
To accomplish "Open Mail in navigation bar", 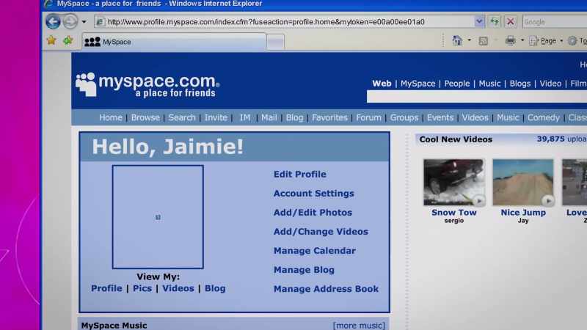I will pos(269,117).
